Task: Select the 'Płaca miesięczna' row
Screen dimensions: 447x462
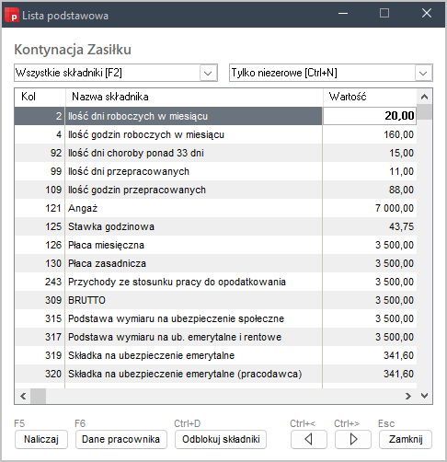Action: (215, 245)
